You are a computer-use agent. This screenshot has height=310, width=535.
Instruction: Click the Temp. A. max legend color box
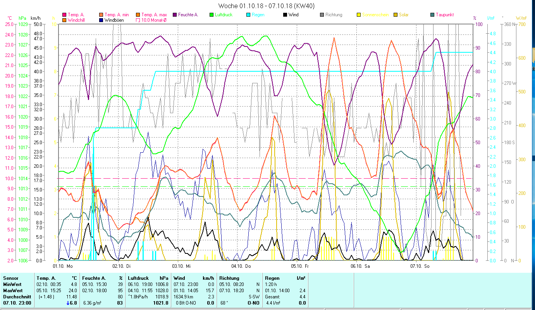(x=138, y=15)
